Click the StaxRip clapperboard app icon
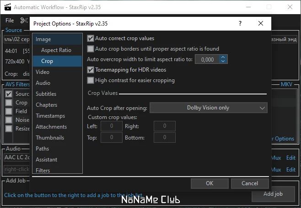301x208 pixels. coord(8,7)
